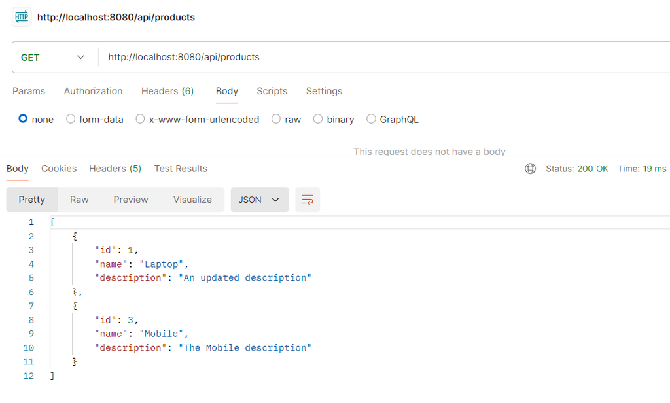The image size is (670, 403).
Task: View response Cookies tab
Action: [x=59, y=169]
